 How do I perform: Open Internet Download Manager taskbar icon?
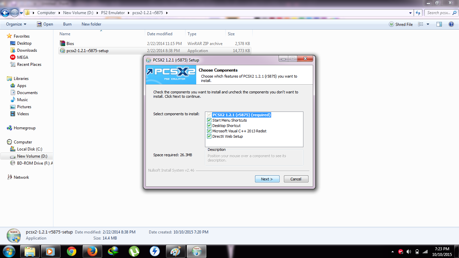[x=113, y=251]
